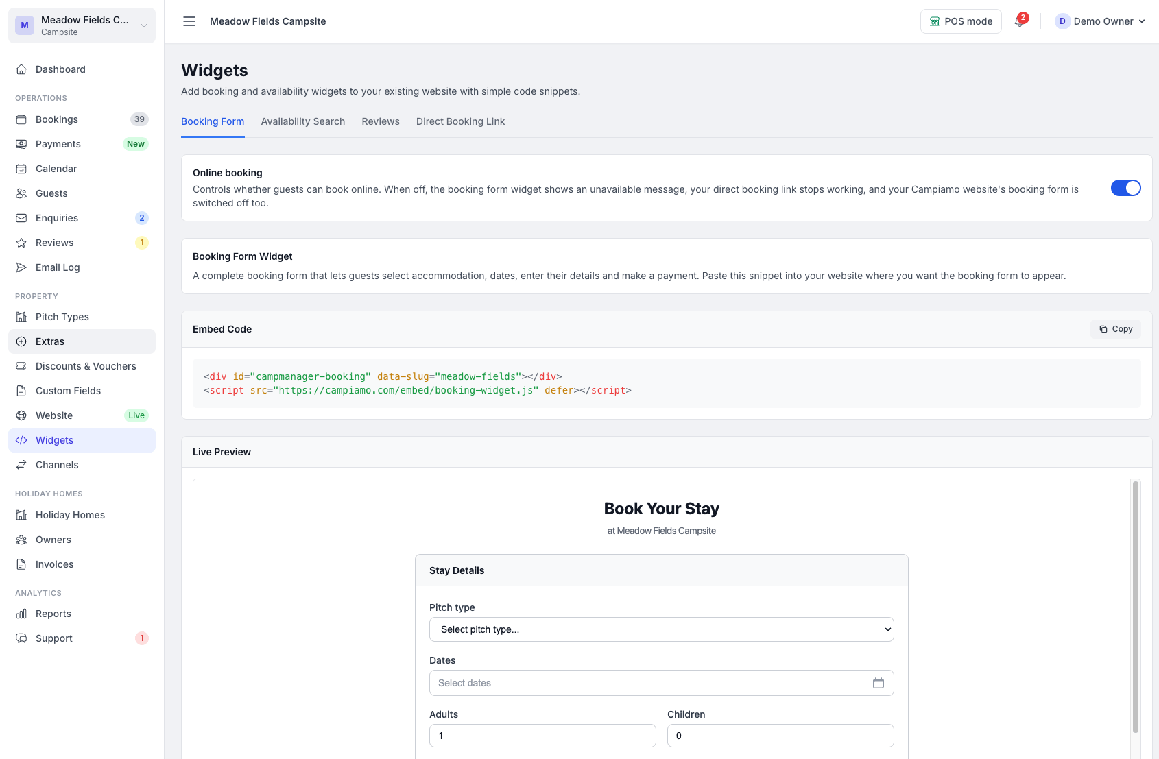Click the Children number field
The width and height of the screenshot is (1159, 759).
780,736
